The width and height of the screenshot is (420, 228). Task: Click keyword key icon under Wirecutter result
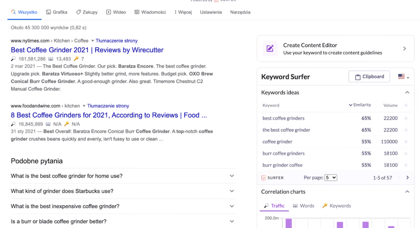(x=76, y=59)
